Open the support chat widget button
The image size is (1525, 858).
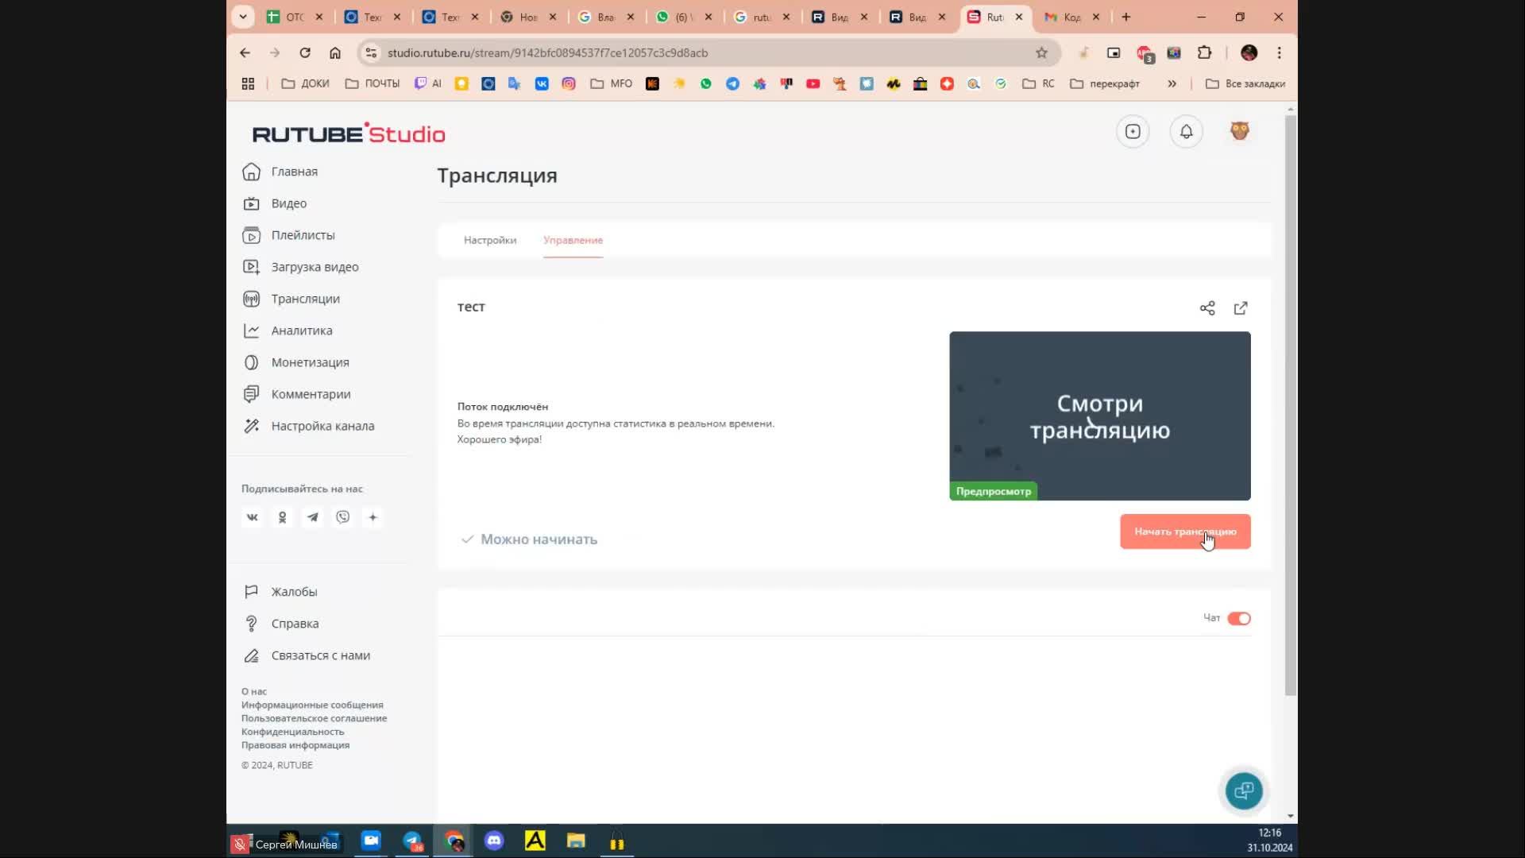[x=1243, y=790]
